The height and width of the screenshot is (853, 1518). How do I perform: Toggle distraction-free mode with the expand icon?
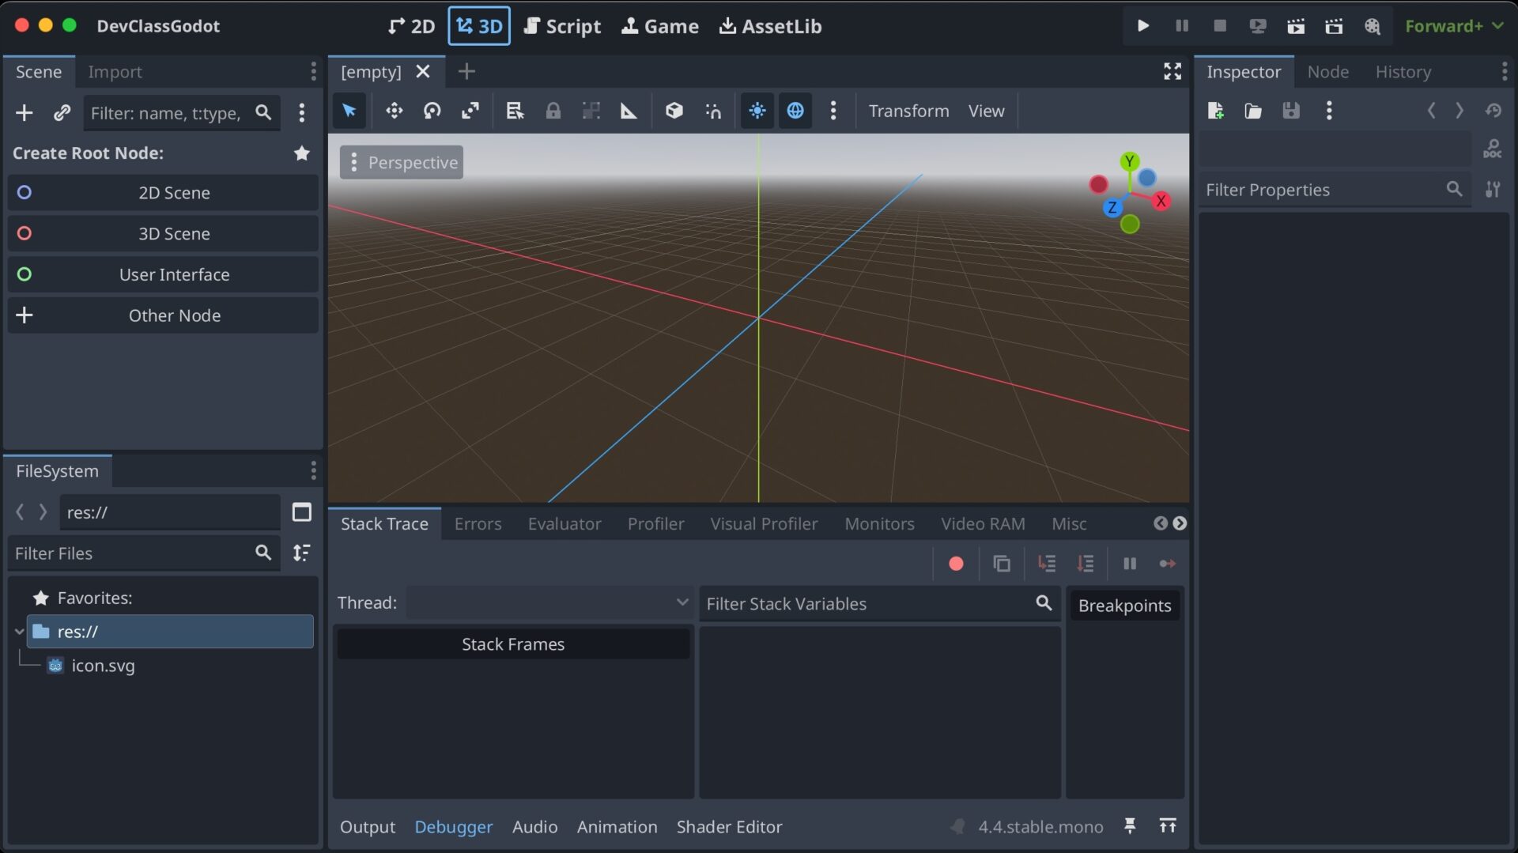click(1172, 71)
